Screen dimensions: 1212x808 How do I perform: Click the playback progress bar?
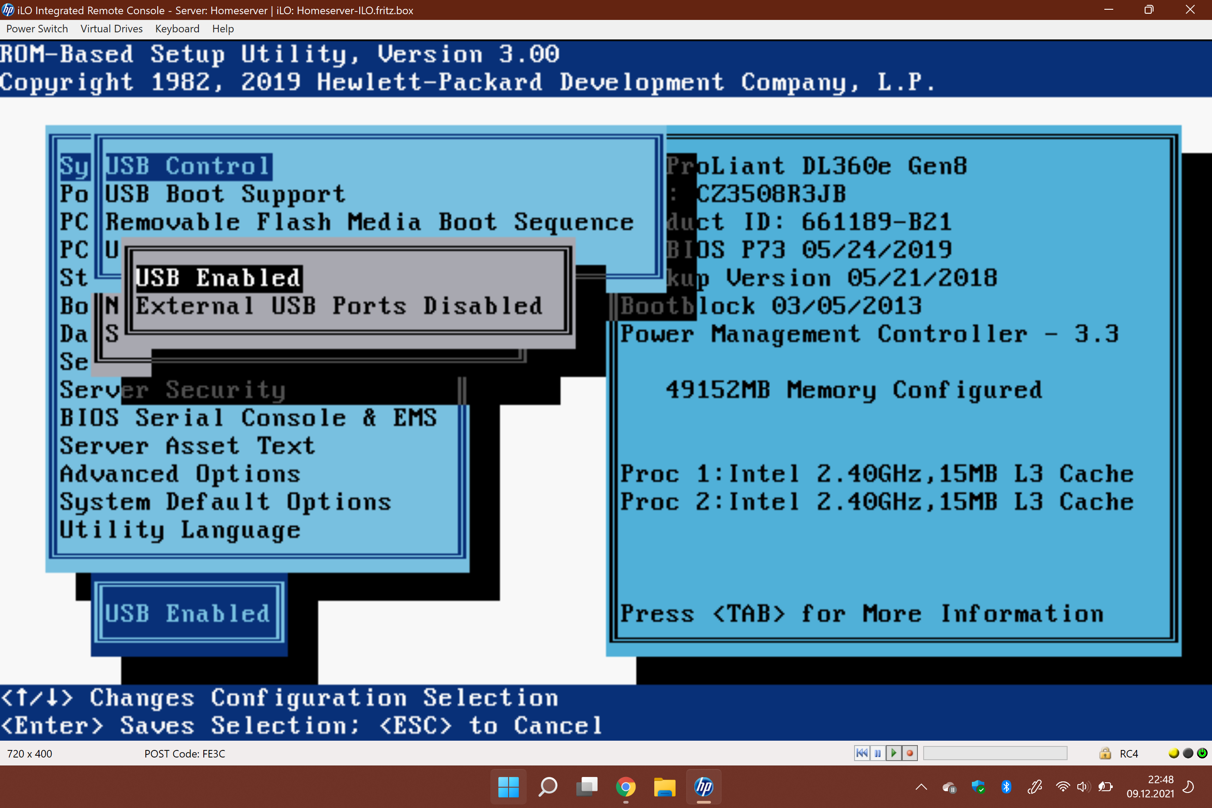[994, 754]
